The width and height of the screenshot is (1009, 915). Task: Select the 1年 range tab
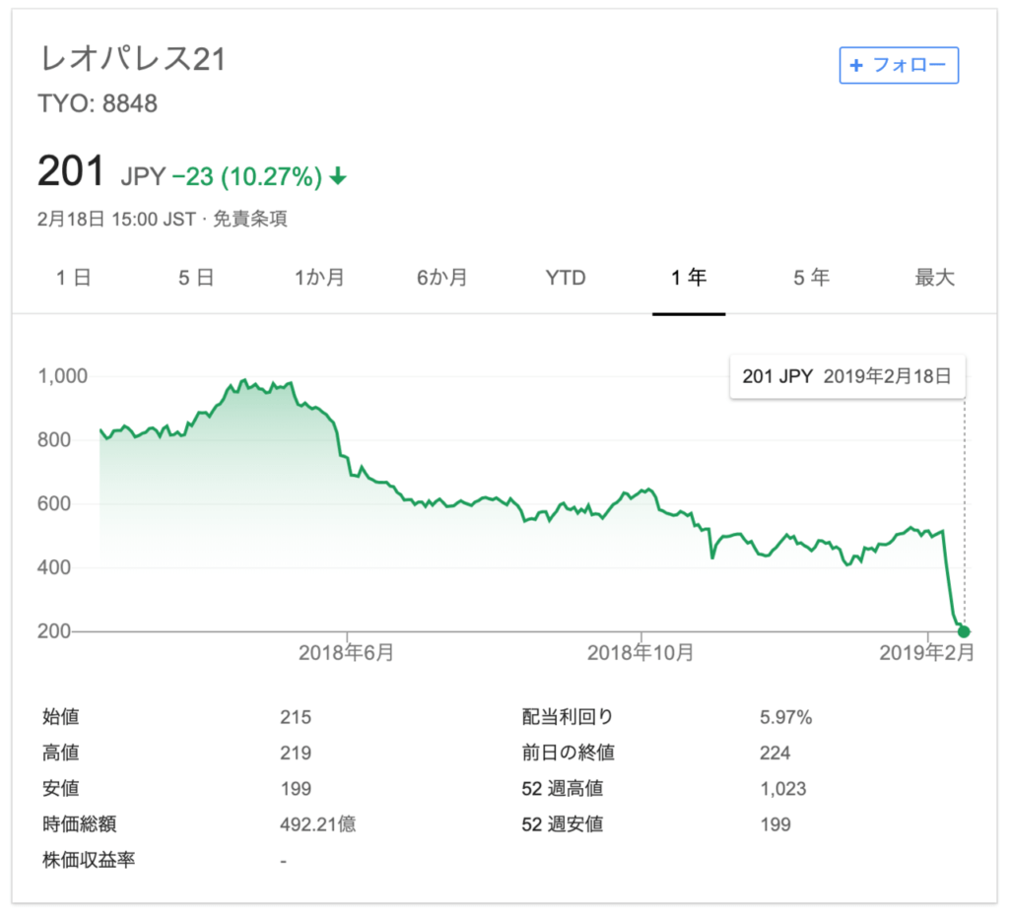point(689,278)
